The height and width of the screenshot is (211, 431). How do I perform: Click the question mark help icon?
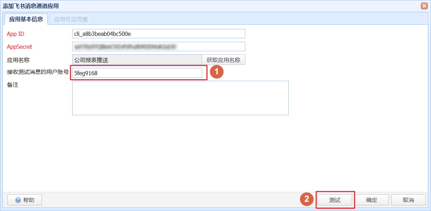pyautogui.click(x=18, y=200)
